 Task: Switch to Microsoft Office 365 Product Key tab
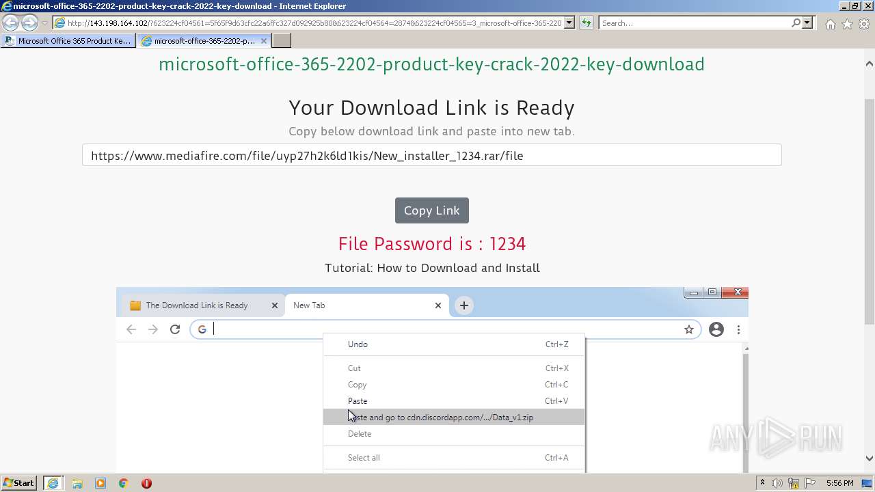68,40
